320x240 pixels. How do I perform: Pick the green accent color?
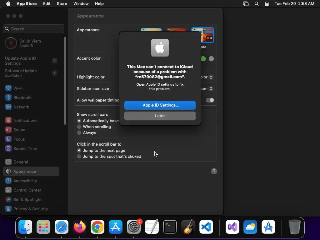203,59
